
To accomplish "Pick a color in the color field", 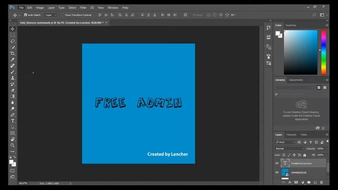I will (301, 52).
